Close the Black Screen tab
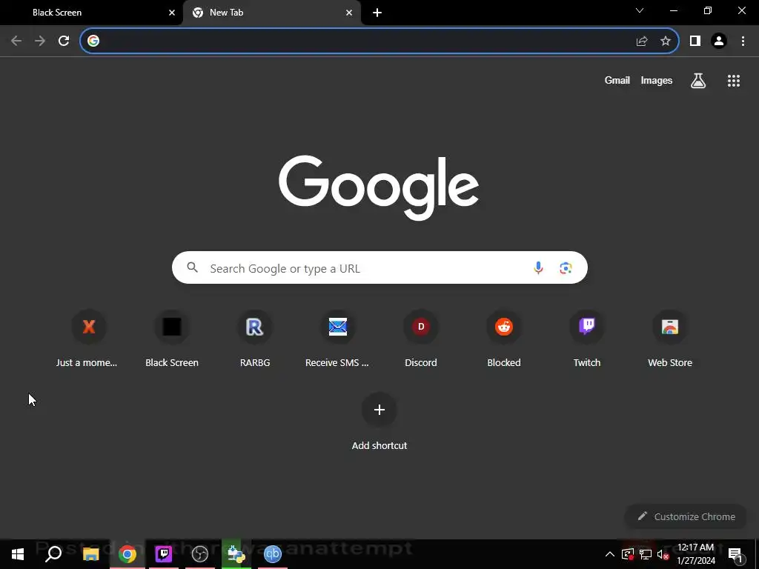The height and width of the screenshot is (569, 759). pyautogui.click(x=172, y=13)
